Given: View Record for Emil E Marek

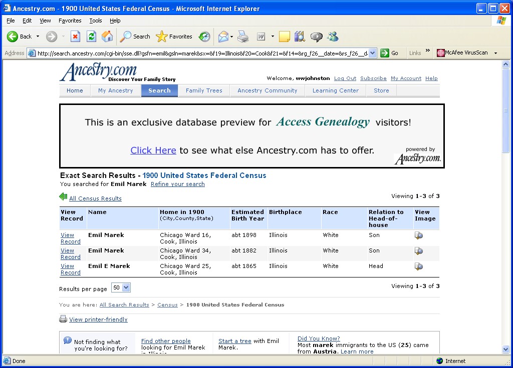Looking at the screenshot, I should (x=70, y=269).
